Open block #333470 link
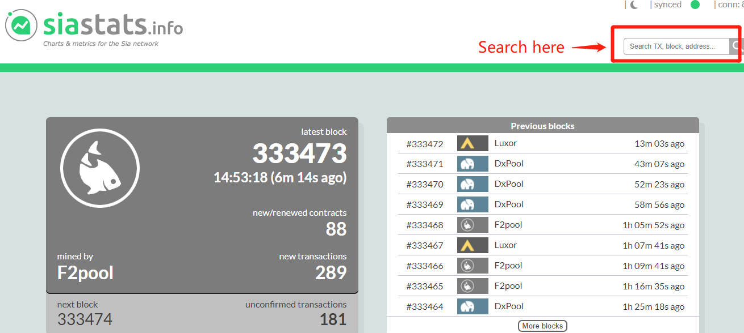This screenshot has width=744, height=333. (x=424, y=185)
